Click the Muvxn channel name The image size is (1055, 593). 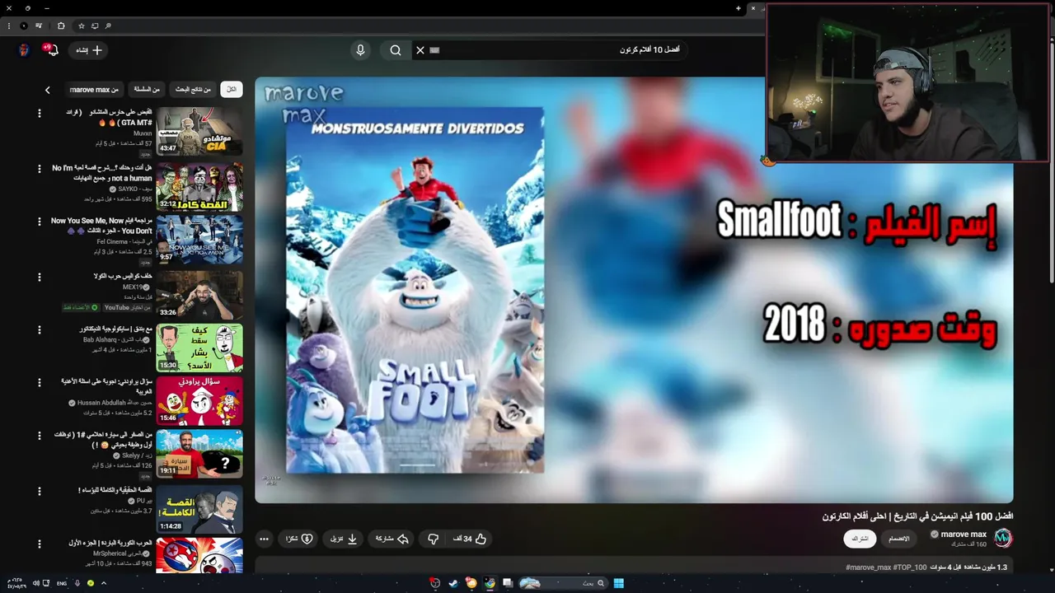143,133
